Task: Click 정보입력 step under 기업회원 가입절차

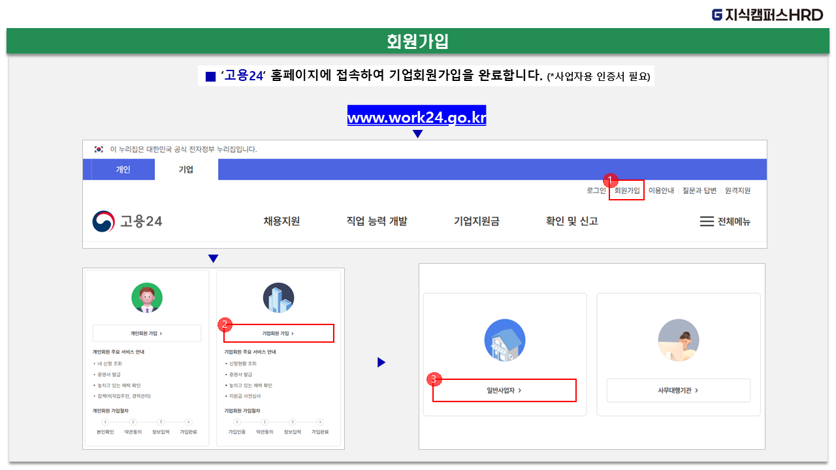Action: click(x=292, y=432)
